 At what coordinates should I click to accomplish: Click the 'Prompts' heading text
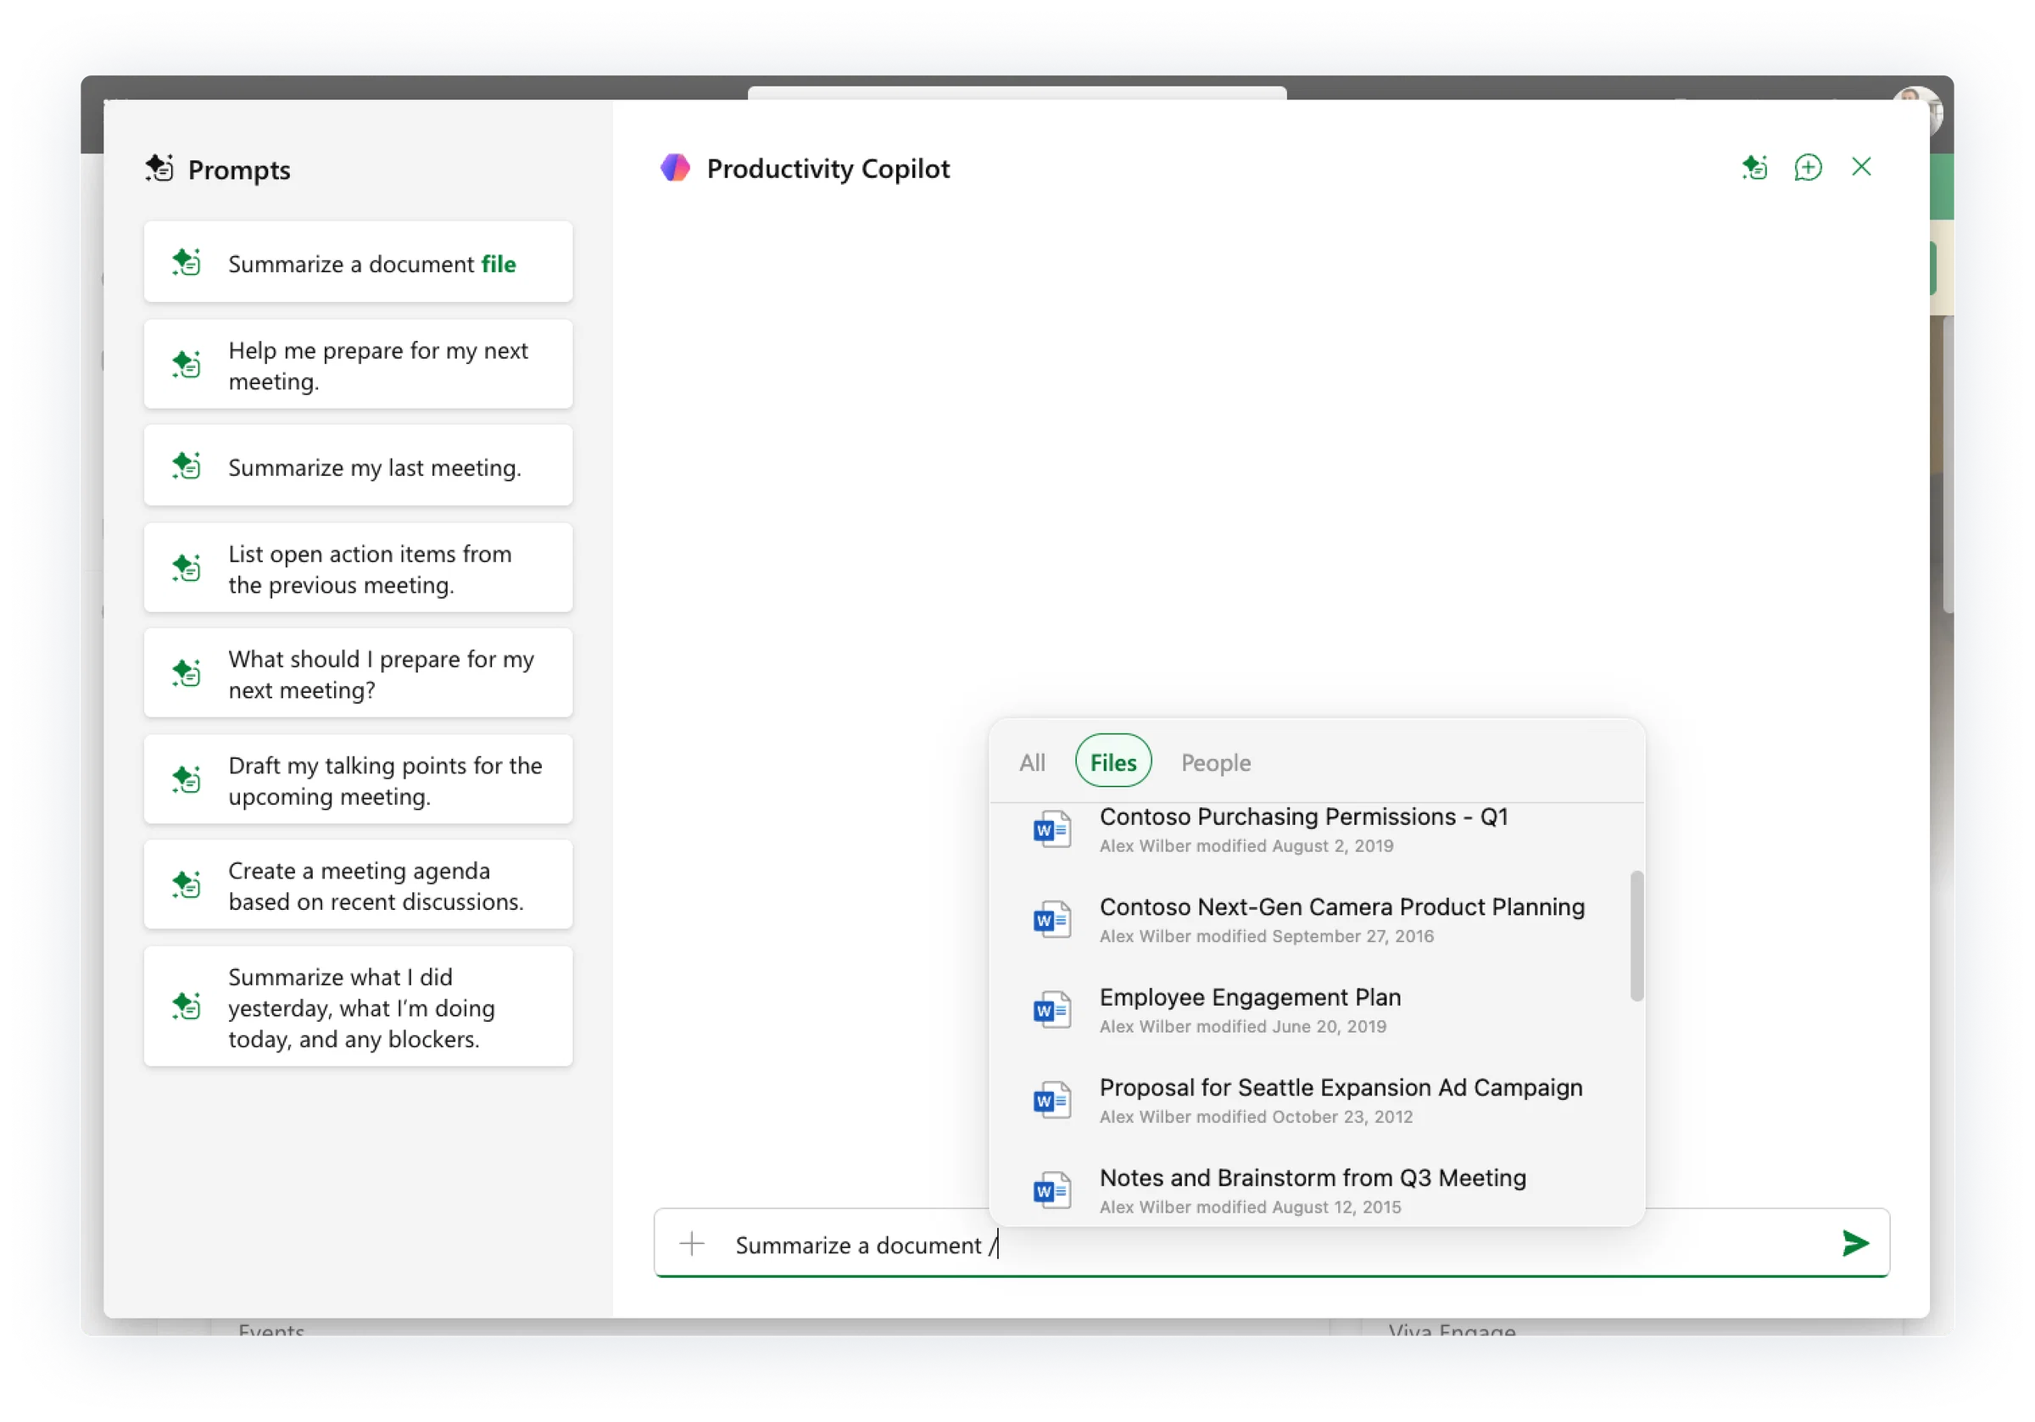pyautogui.click(x=239, y=170)
